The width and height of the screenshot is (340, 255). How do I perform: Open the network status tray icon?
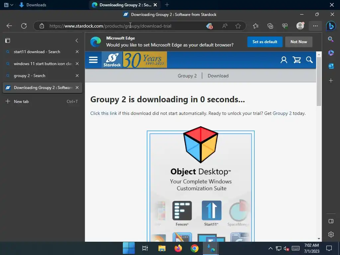(x=279, y=248)
